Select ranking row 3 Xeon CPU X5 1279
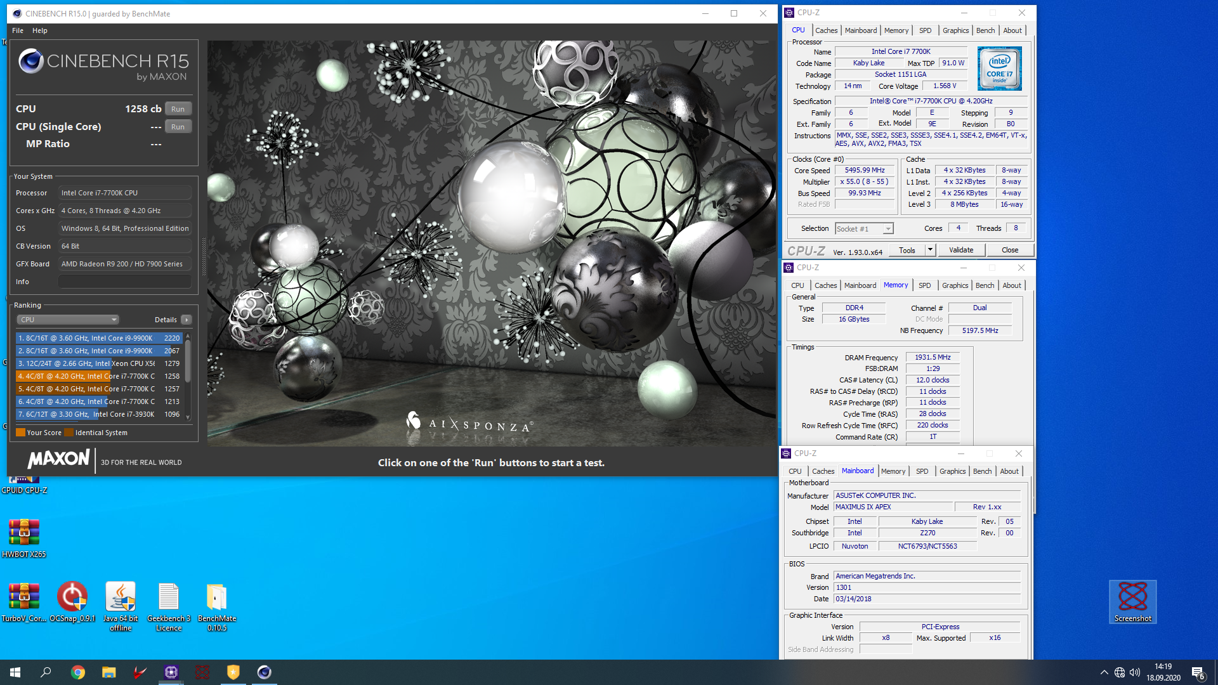The image size is (1218, 685). (99, 363)
